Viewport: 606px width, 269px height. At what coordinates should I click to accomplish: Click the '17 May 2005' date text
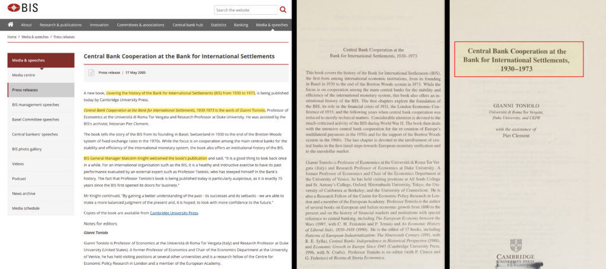pos(136,73)
